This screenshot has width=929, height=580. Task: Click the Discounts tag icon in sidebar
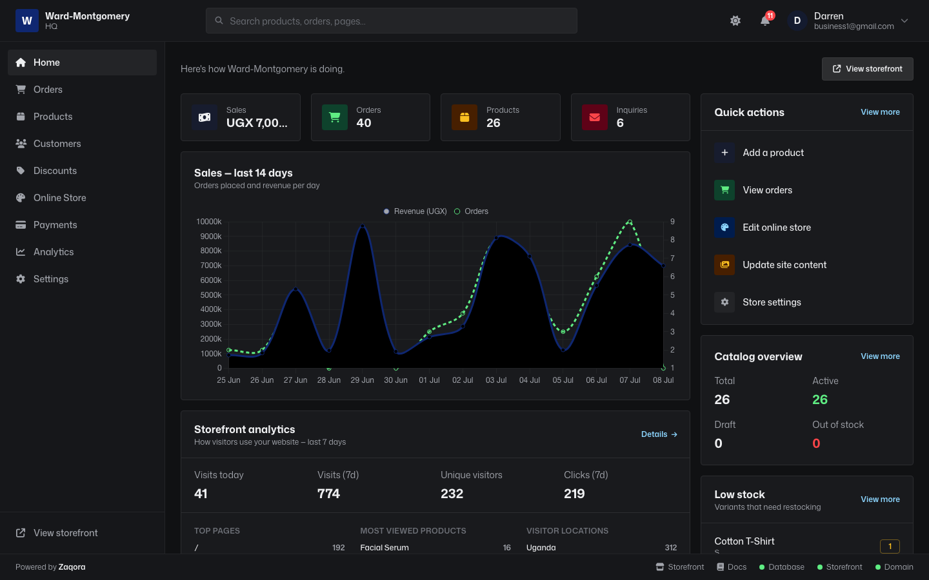(x=21, y=171)
